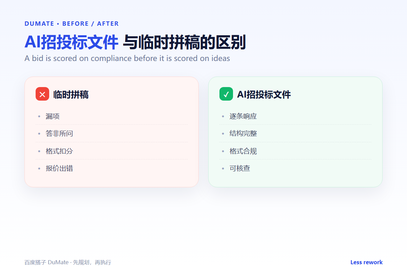This screenshot has height=271, width=407.
Task: Click the green checkmark icon beside AI招投标文件
Action: (226, 94)
